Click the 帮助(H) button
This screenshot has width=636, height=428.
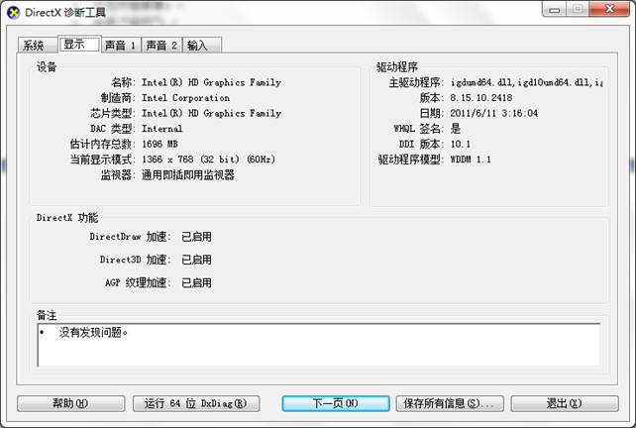(x=71, y=403)
